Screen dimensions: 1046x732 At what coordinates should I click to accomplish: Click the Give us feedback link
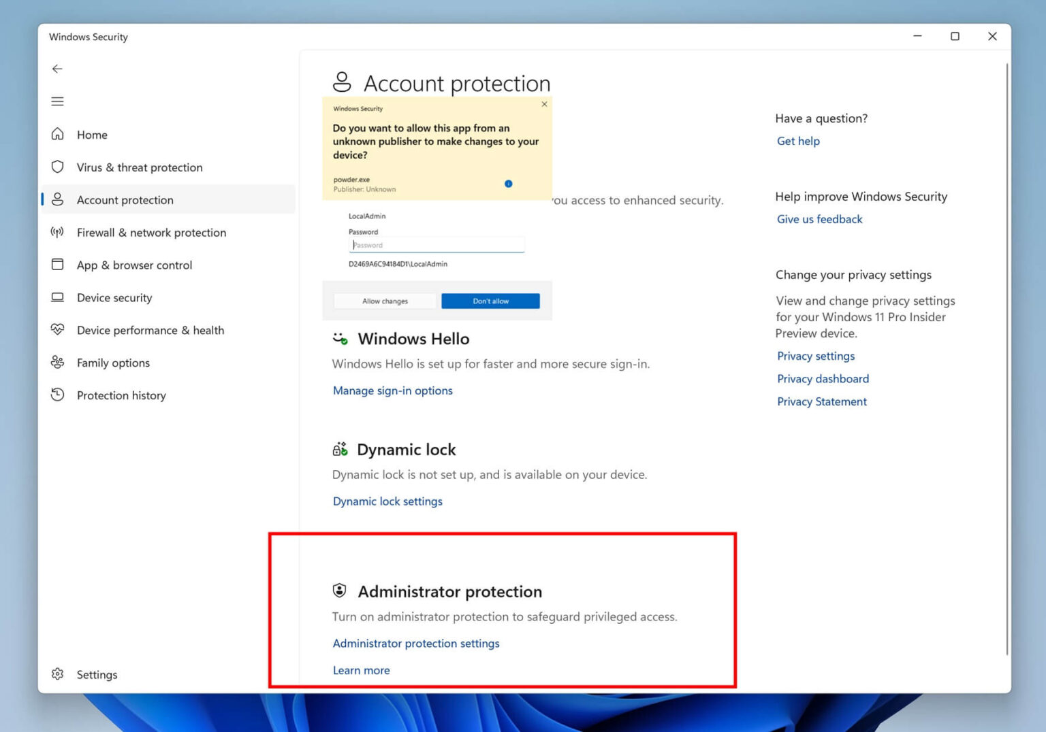point(819,219)
